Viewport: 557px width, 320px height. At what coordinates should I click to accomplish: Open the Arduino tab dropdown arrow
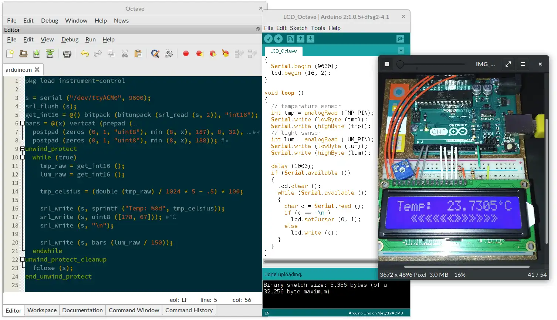[x=401, y=51]
